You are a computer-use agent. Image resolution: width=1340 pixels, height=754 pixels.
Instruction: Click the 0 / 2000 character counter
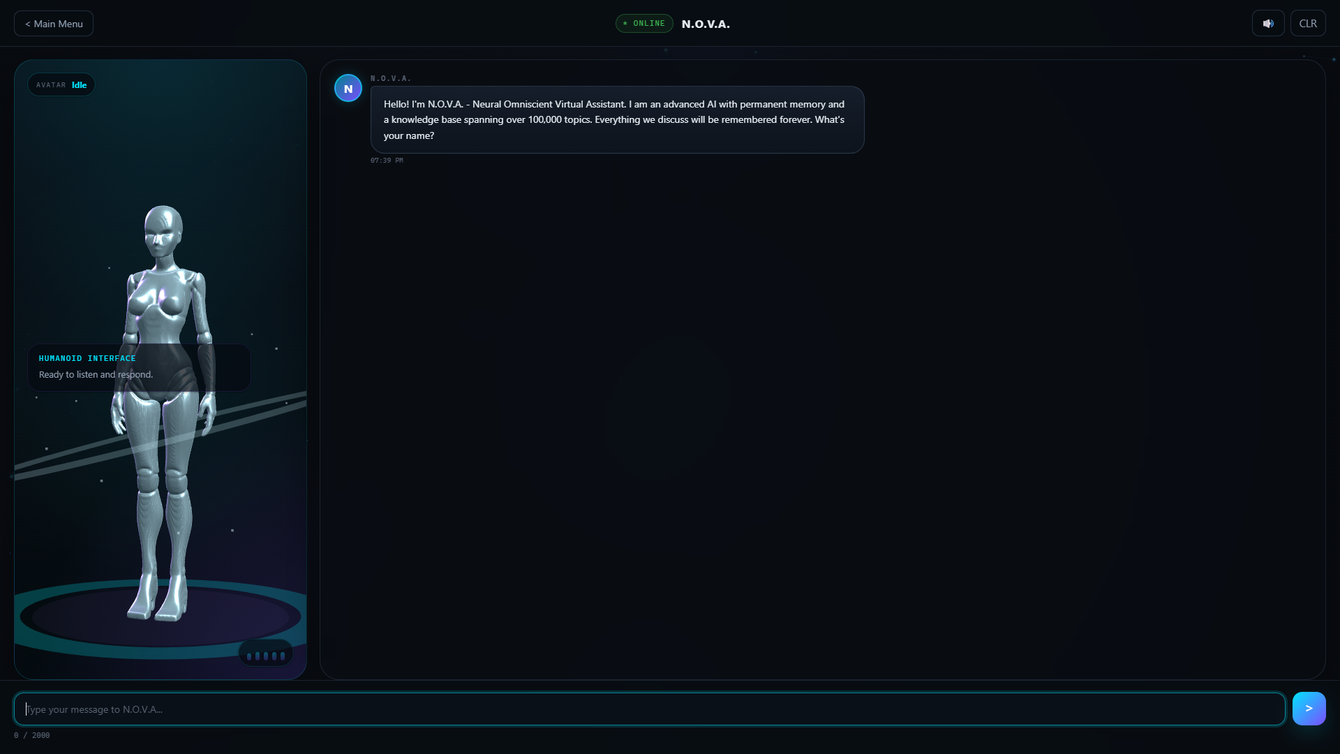pyautogui.click(x=32, y=735)
